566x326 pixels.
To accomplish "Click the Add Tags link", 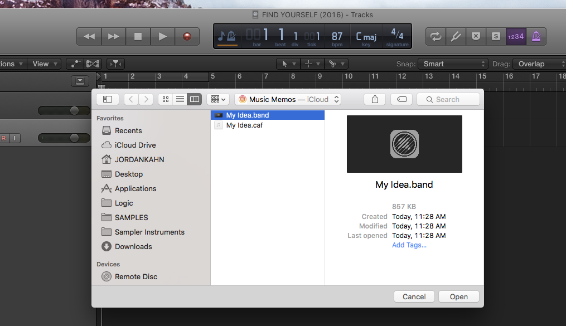I will pos(409,245).
